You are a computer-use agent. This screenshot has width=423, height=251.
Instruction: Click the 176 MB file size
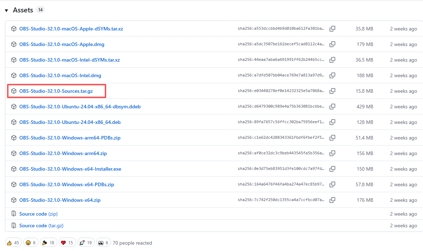pos(365,200)
